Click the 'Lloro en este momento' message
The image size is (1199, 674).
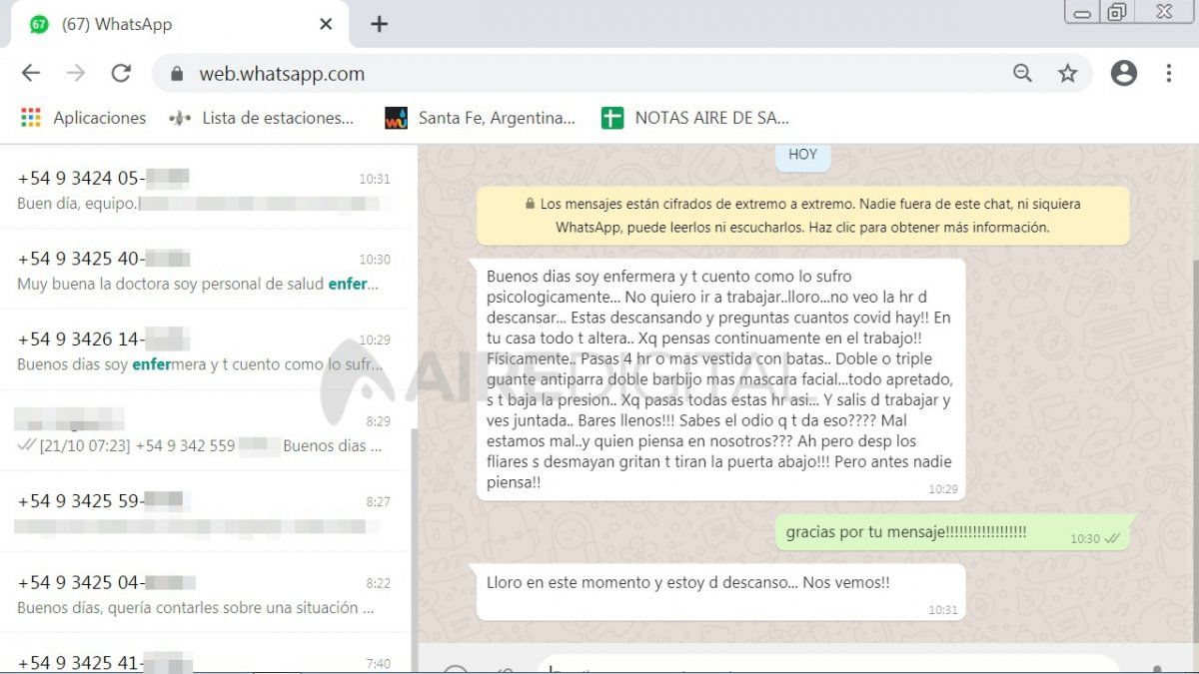721,592
